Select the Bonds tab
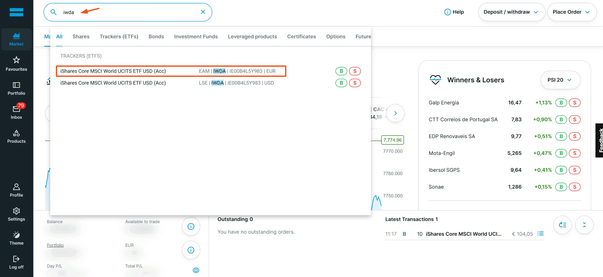The width and height of the screenshot is (603, 277). tap(156, 37)
